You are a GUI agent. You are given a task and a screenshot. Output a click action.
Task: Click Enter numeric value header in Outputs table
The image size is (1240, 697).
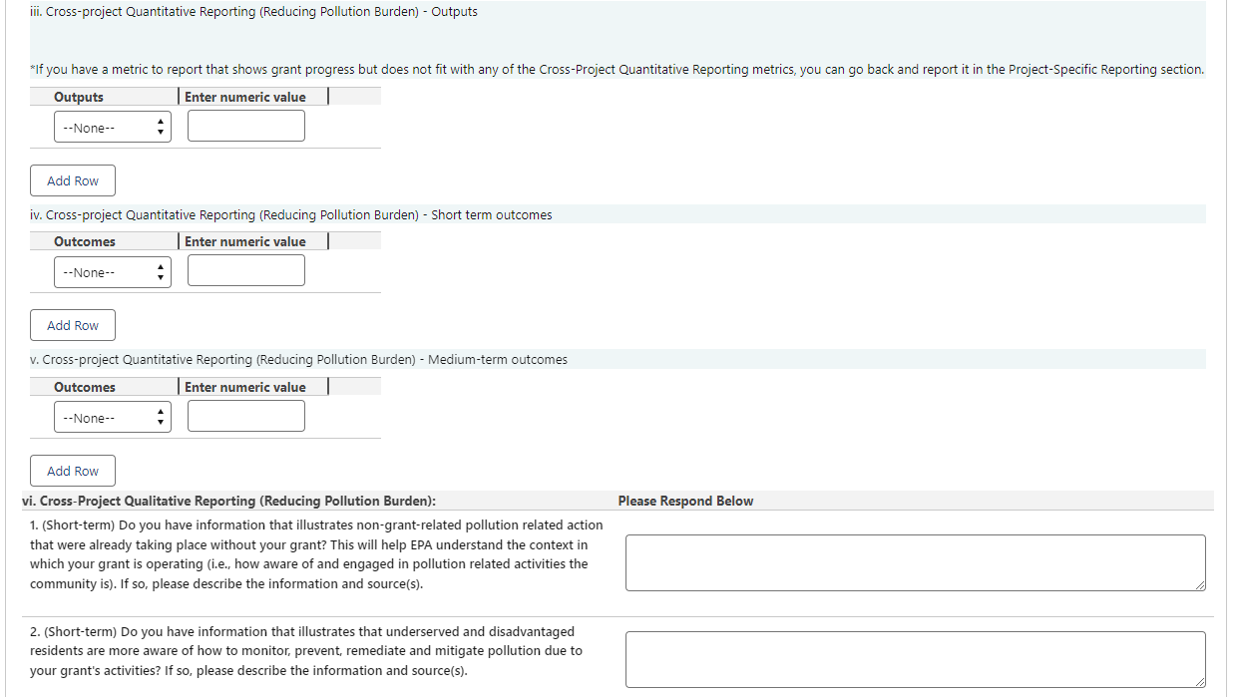click(245, 97)
